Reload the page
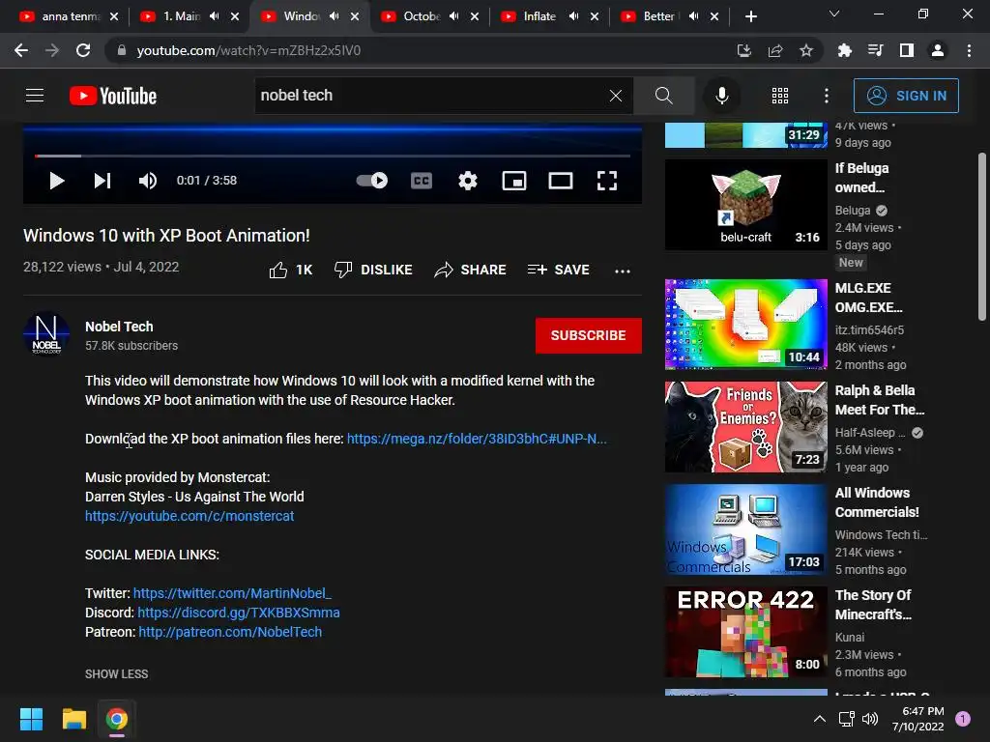This screenshot has width=990, height=742. coord(83,50)
